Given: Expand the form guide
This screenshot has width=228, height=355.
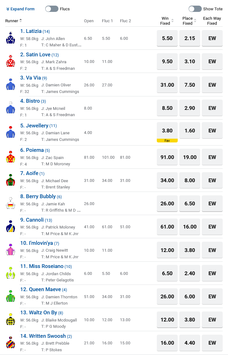Looking at the screenshot, I should (21, 9).
